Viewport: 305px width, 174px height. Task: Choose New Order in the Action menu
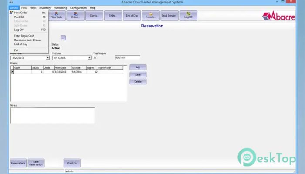[29, 13]
